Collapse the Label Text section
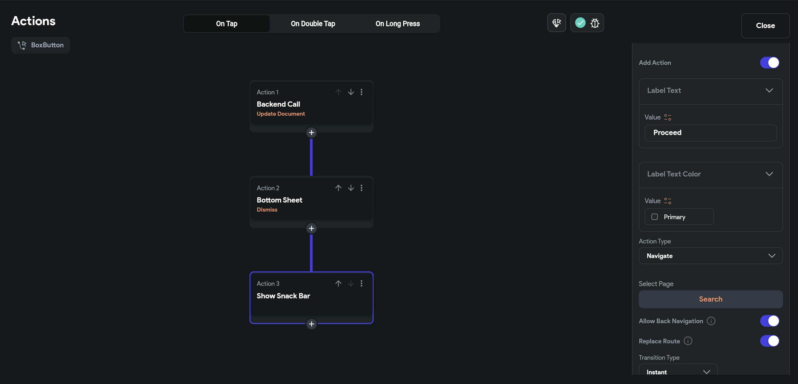The height and width of the screenshot is (384, 798). pyautogui.click(x=769, y=90)
